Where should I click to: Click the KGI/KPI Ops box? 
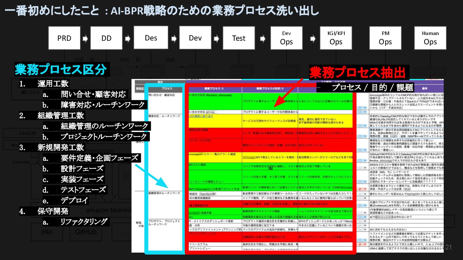pyautogui.click(x=336, y=38)
